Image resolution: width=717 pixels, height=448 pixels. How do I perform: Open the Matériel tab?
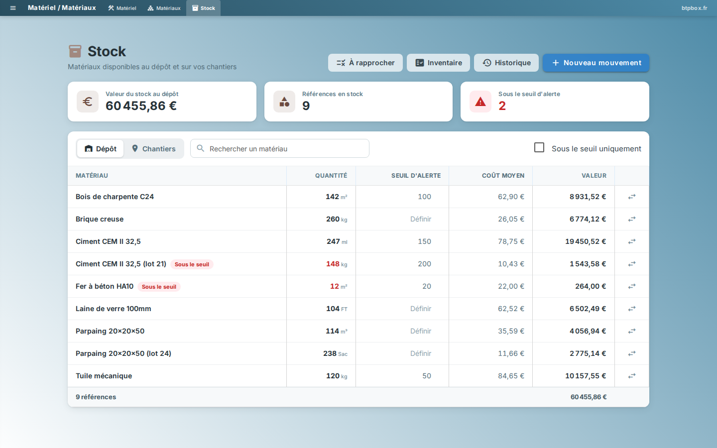(x=122, y=8)
